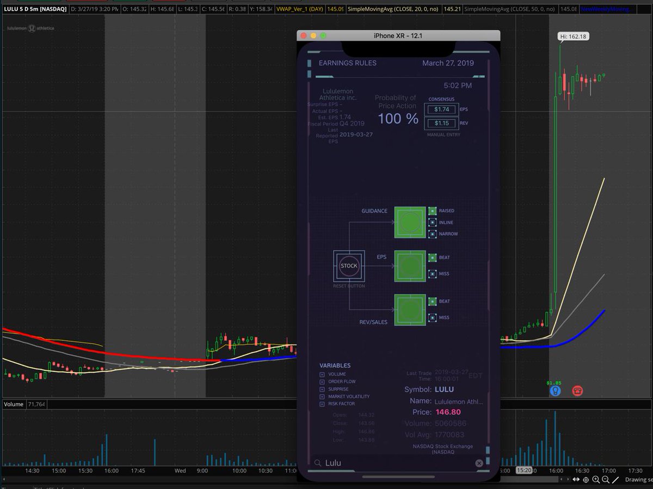Click the search magnifier icon in simulator

click(x=317, y=463)
